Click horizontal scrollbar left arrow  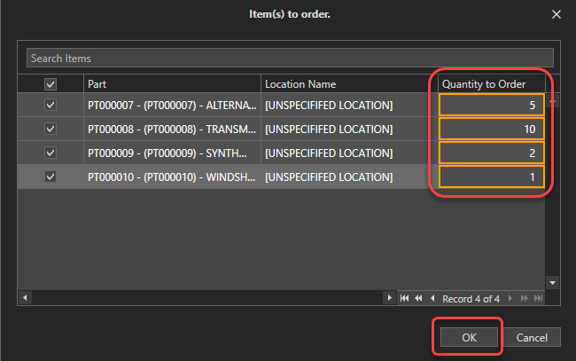(24, 298)
